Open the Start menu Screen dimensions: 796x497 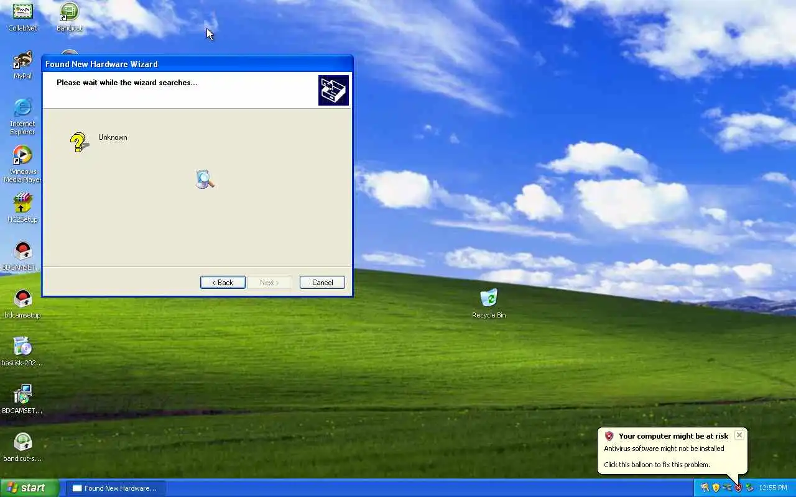[x=29, y=488]
